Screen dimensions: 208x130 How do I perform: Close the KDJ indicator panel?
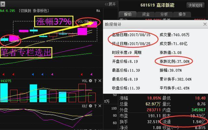(x=100, y=106)
